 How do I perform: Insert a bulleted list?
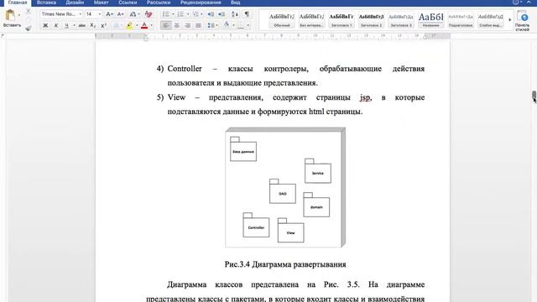click(x=166, y=14)
